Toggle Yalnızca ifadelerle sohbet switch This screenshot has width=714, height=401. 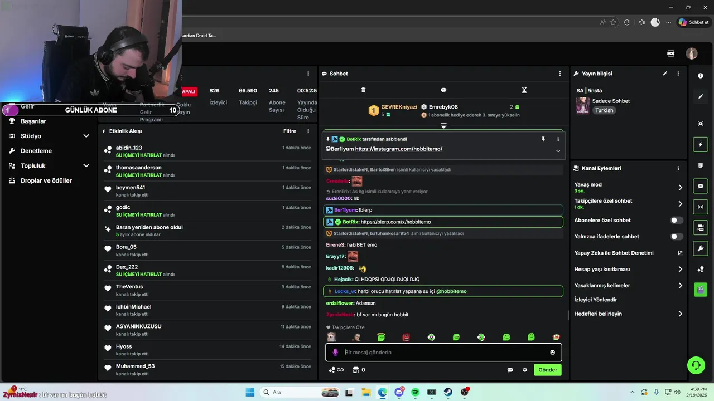(x=677, y=237)
